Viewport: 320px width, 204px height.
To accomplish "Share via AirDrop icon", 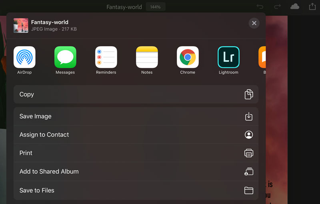I will point(24,57).
